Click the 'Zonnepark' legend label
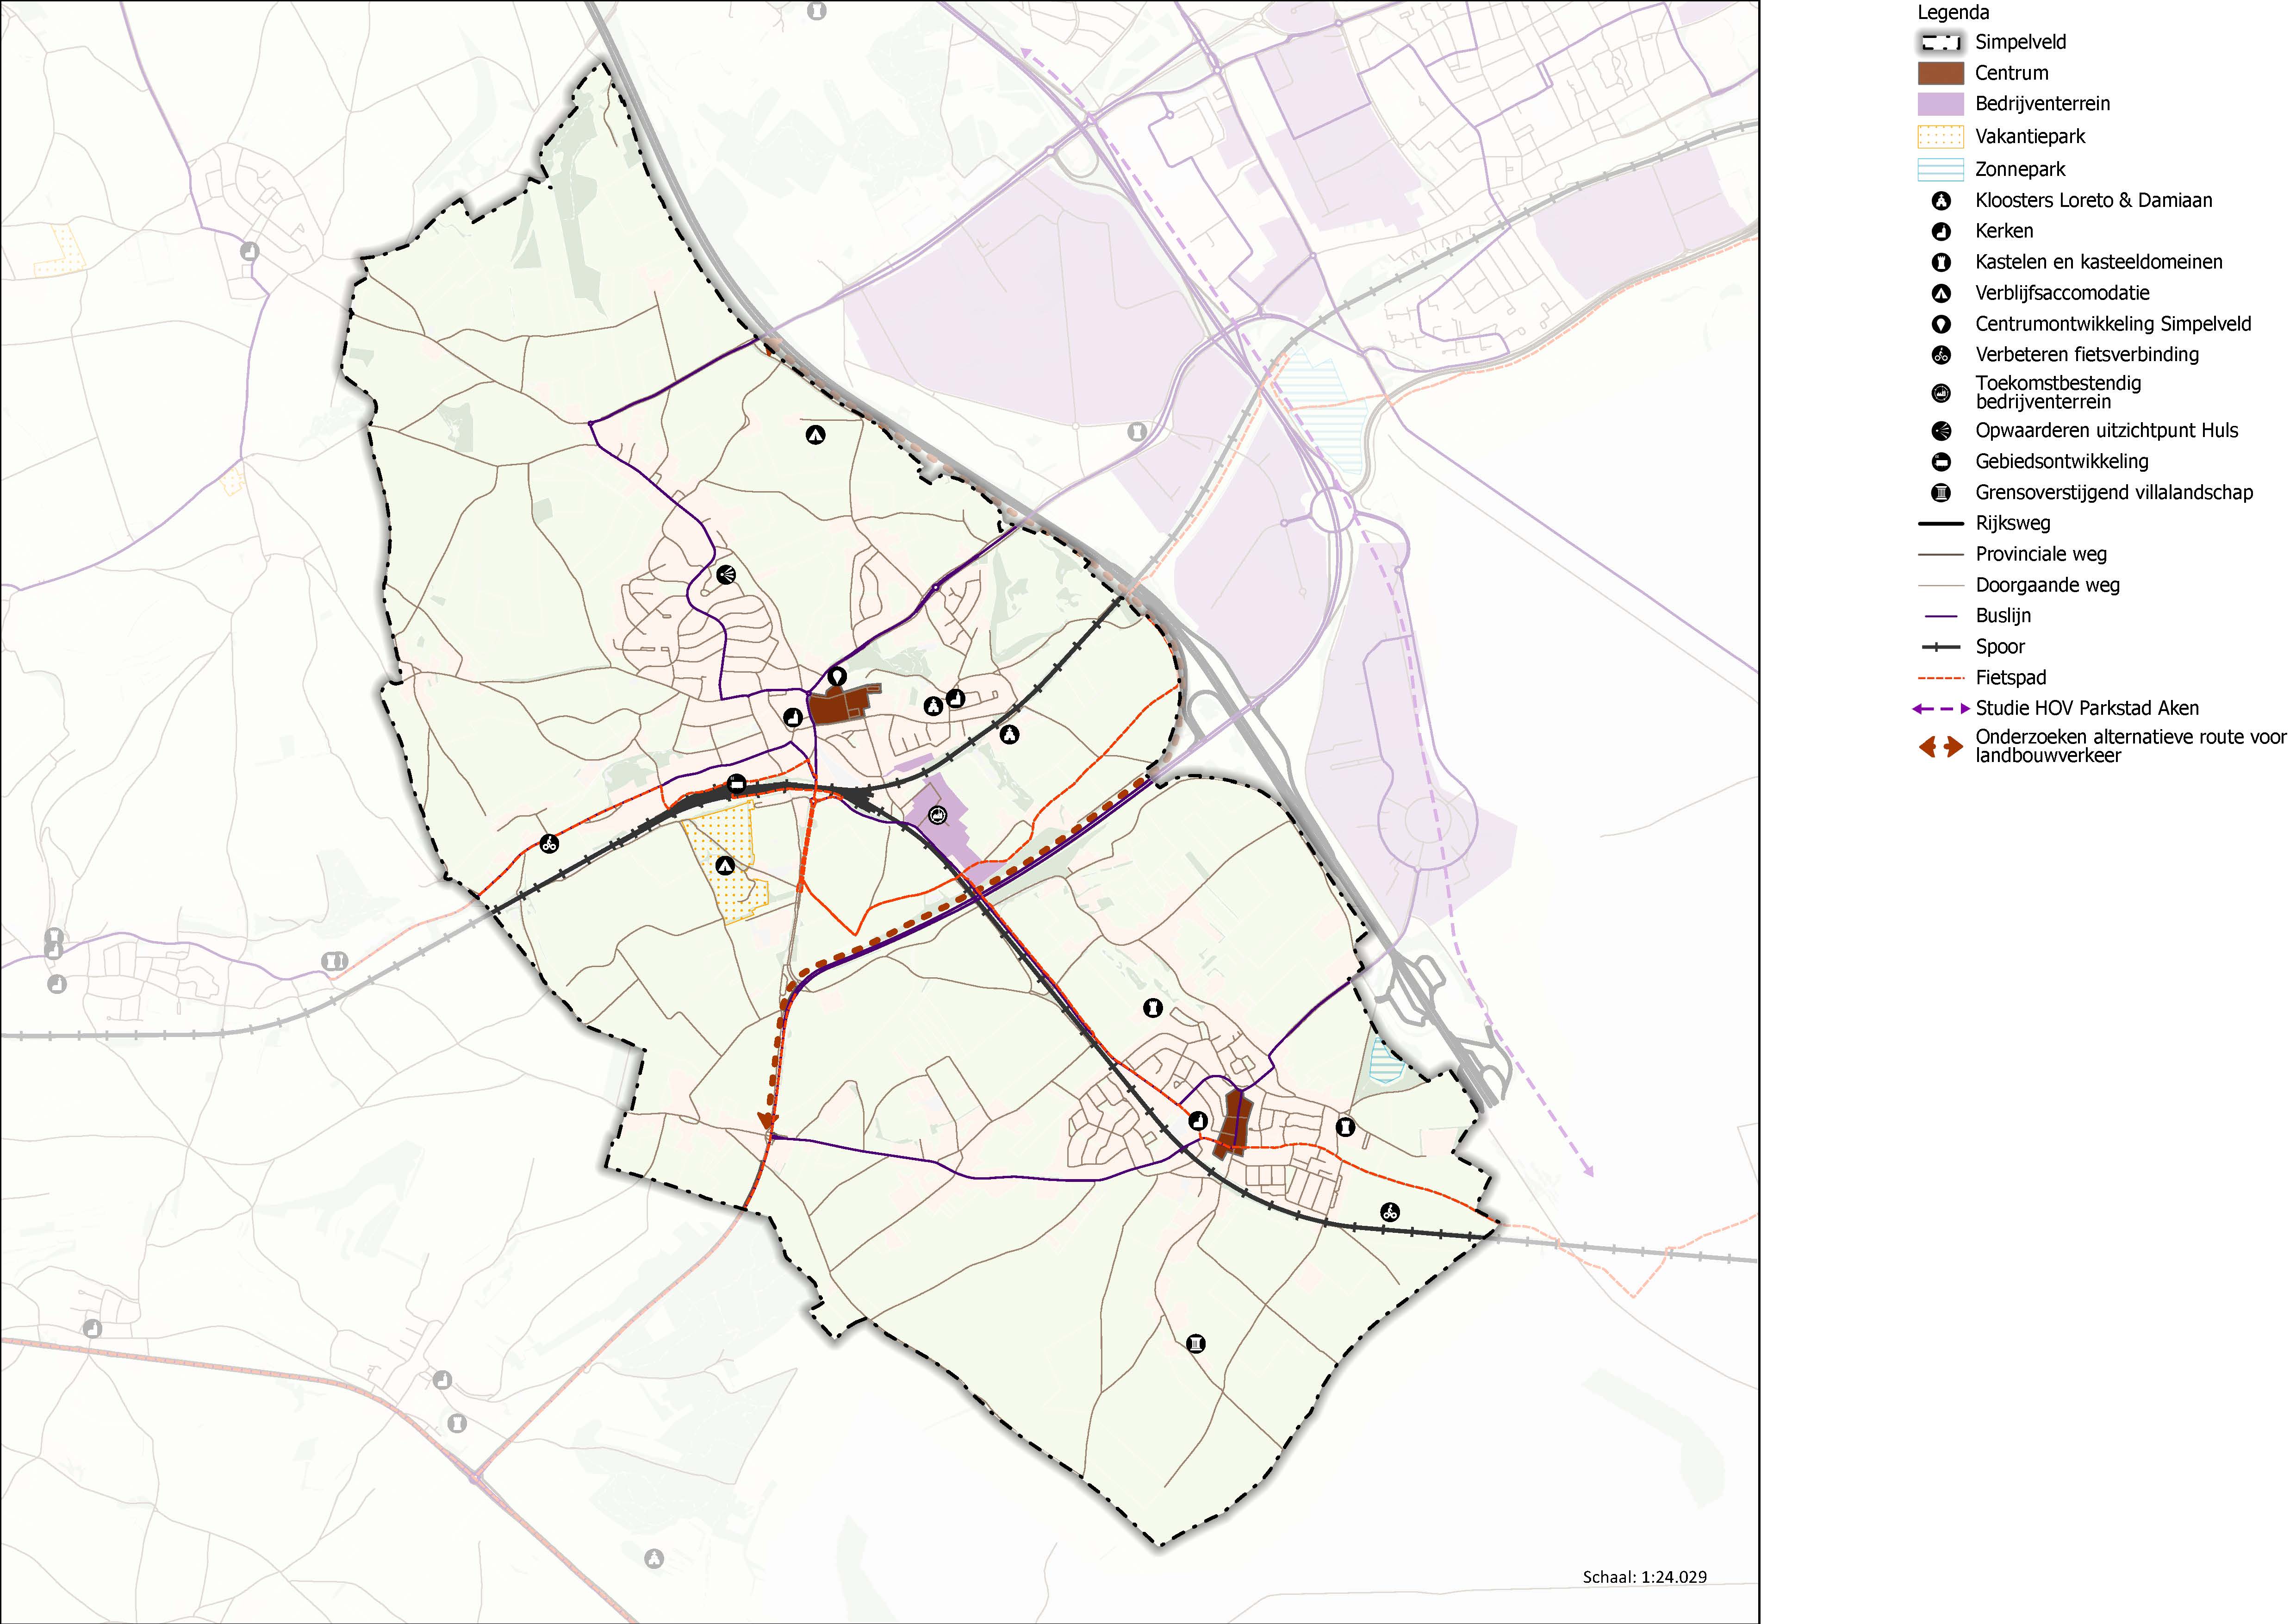 coord(2020,170)
